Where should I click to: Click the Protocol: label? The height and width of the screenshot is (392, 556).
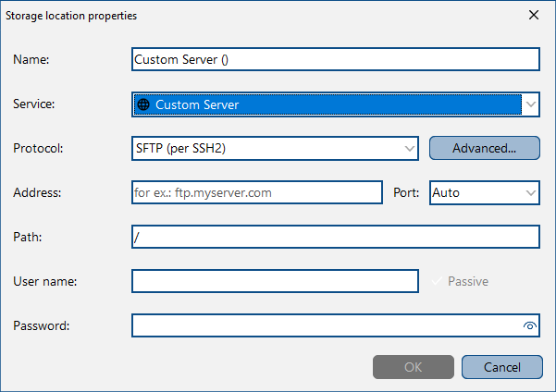[38, 148]
